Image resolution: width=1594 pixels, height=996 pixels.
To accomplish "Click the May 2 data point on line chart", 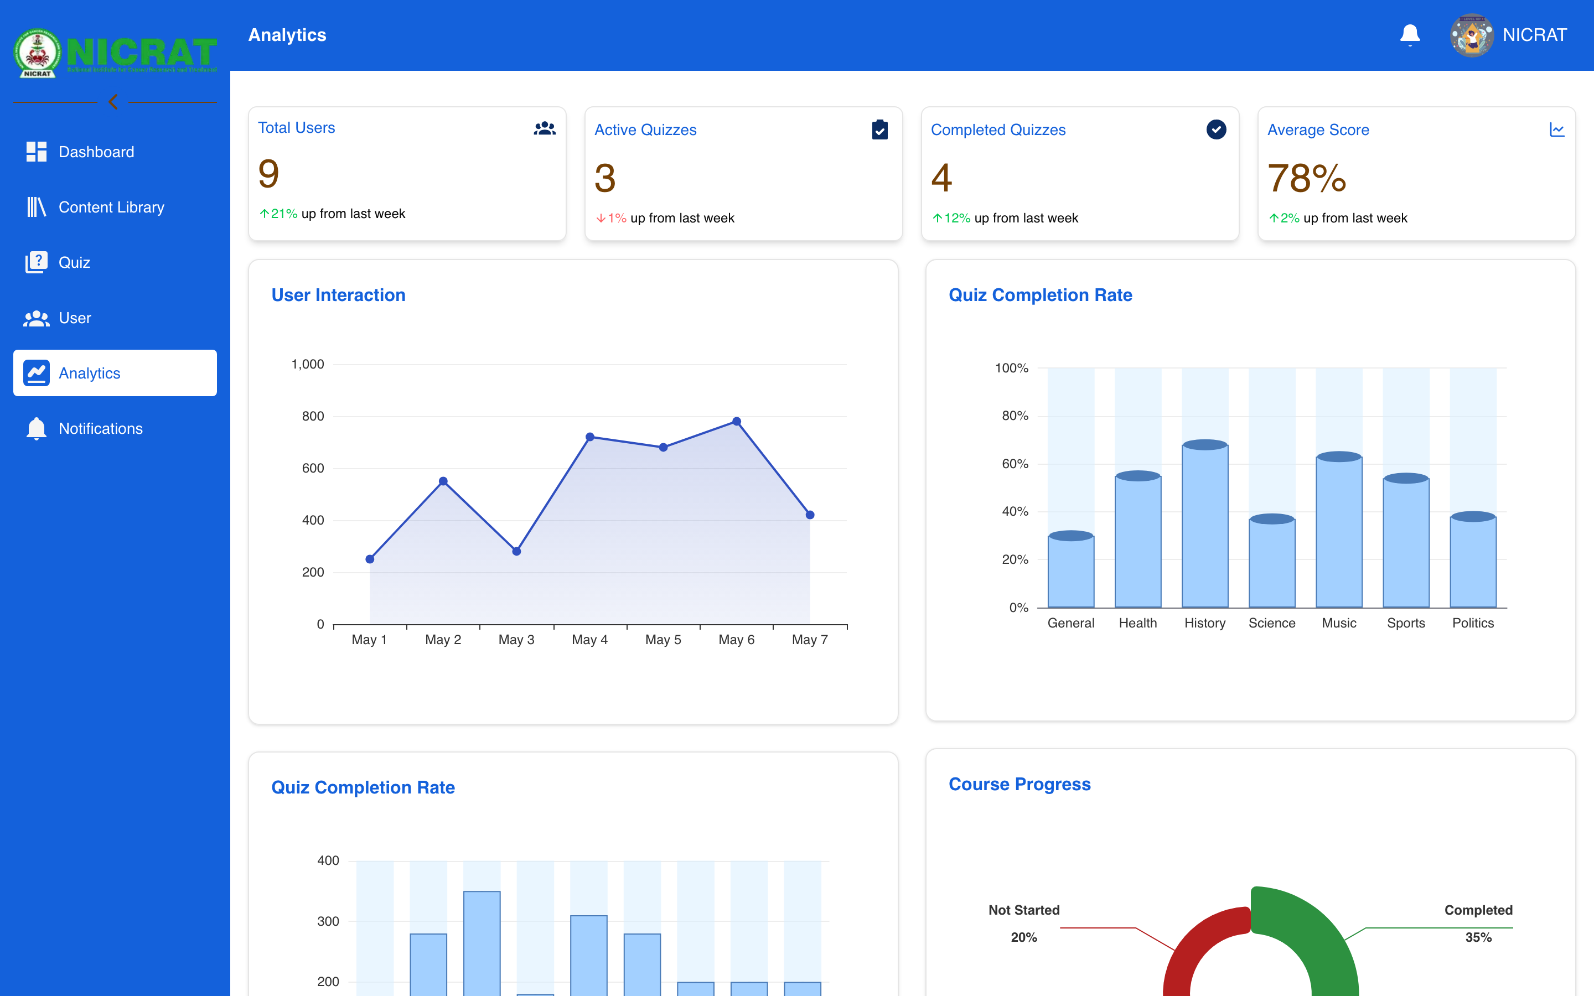I will point(443,481).
